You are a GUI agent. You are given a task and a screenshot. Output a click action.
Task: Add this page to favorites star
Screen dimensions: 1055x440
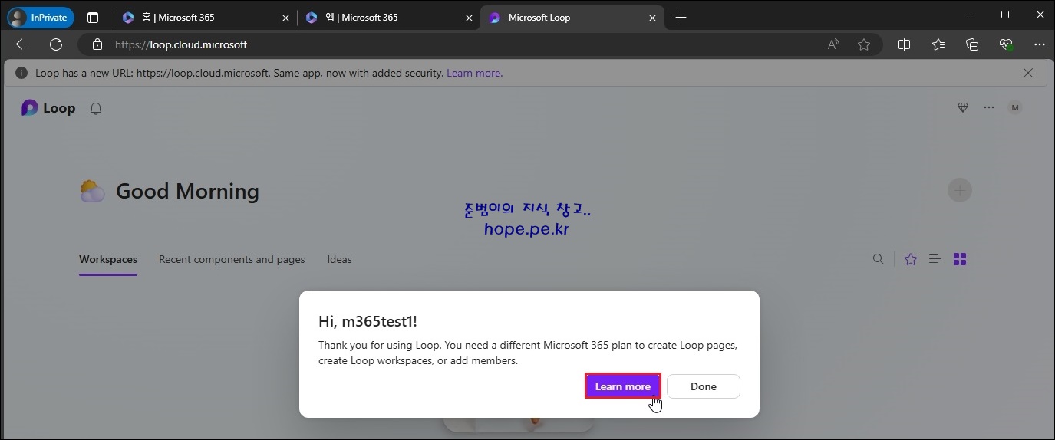tap(864, 44)
